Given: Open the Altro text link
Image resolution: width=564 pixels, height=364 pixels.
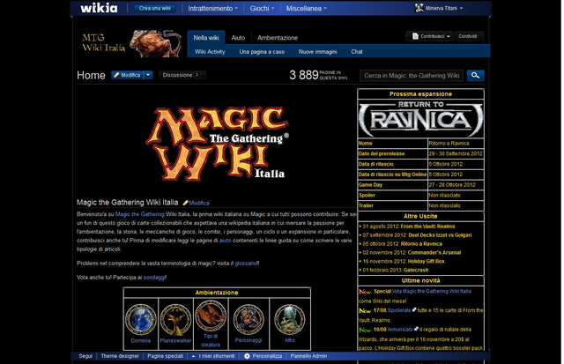Looking at the screenshot, I should pyautogui.click(x=290, y=340).
